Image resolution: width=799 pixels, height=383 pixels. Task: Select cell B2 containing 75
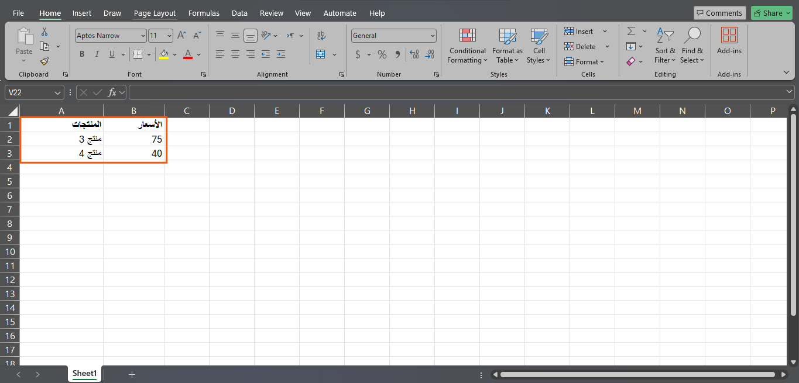tap(134, 139)
